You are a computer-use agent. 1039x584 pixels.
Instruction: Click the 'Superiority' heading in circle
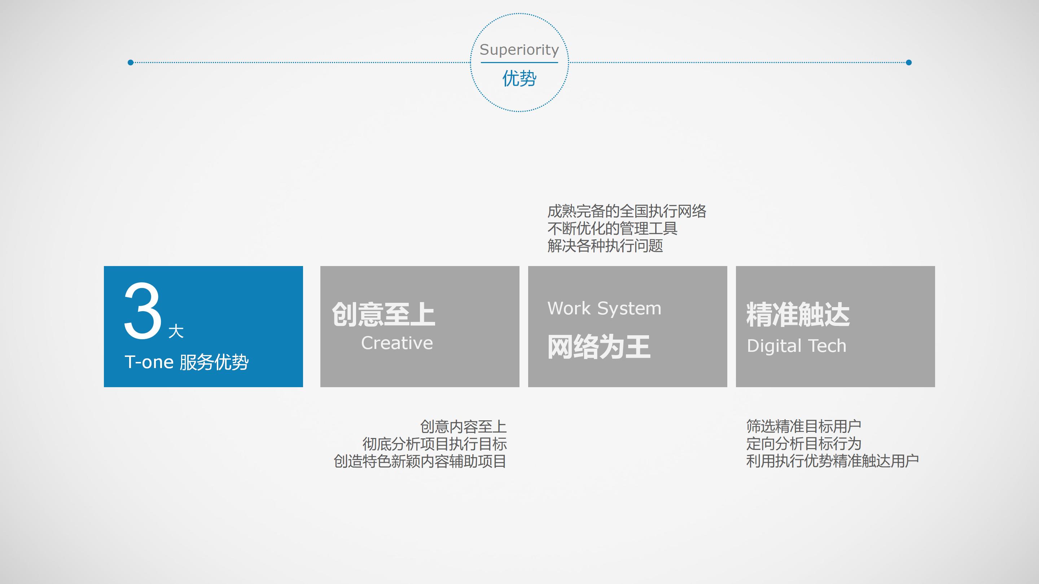point(519,50)
